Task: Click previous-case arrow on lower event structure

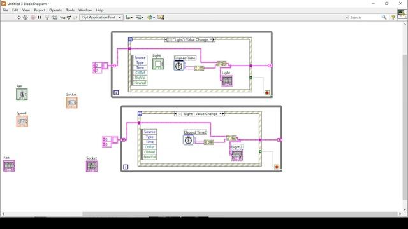Action: click(x=176, y=114)
